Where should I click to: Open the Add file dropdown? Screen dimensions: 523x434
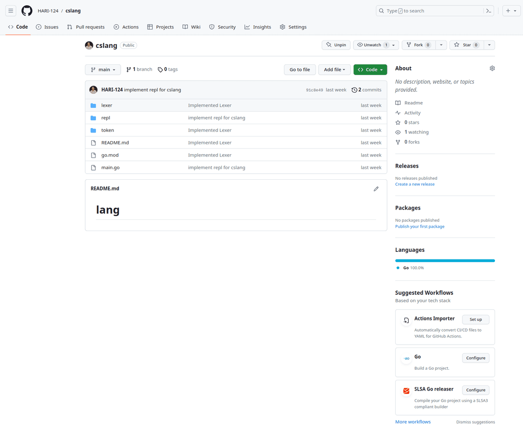(x=334, y=70)
